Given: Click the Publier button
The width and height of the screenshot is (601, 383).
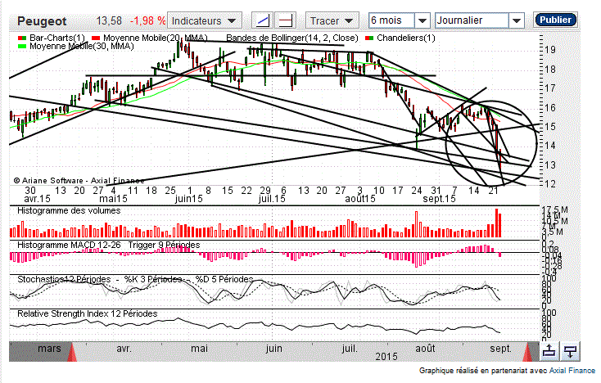Looking at the screenshot, I should (x=555, y=20).
